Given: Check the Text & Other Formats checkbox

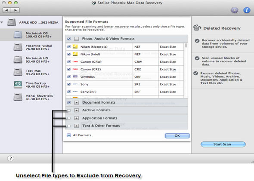Looking at the screenshot, I should [69, 126].
